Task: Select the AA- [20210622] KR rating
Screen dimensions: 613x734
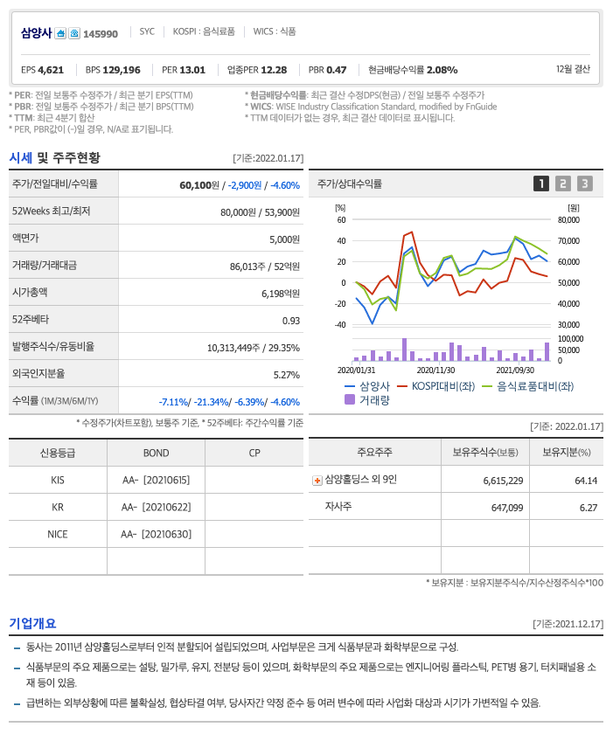Action: pyautogui.click(x=156, y=508)
